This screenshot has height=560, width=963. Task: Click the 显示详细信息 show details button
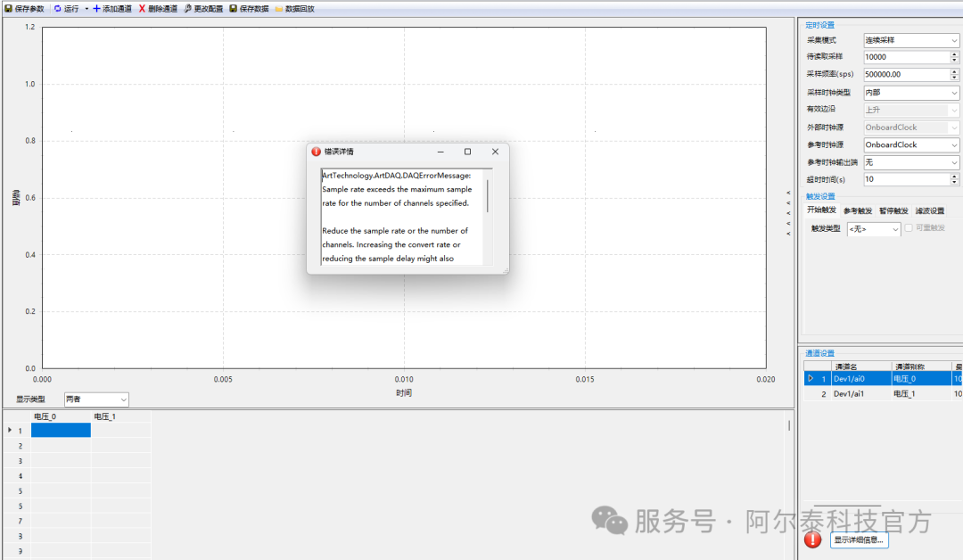859,539
